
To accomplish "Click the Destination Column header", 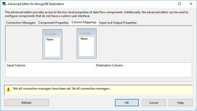I will [140, 65].
